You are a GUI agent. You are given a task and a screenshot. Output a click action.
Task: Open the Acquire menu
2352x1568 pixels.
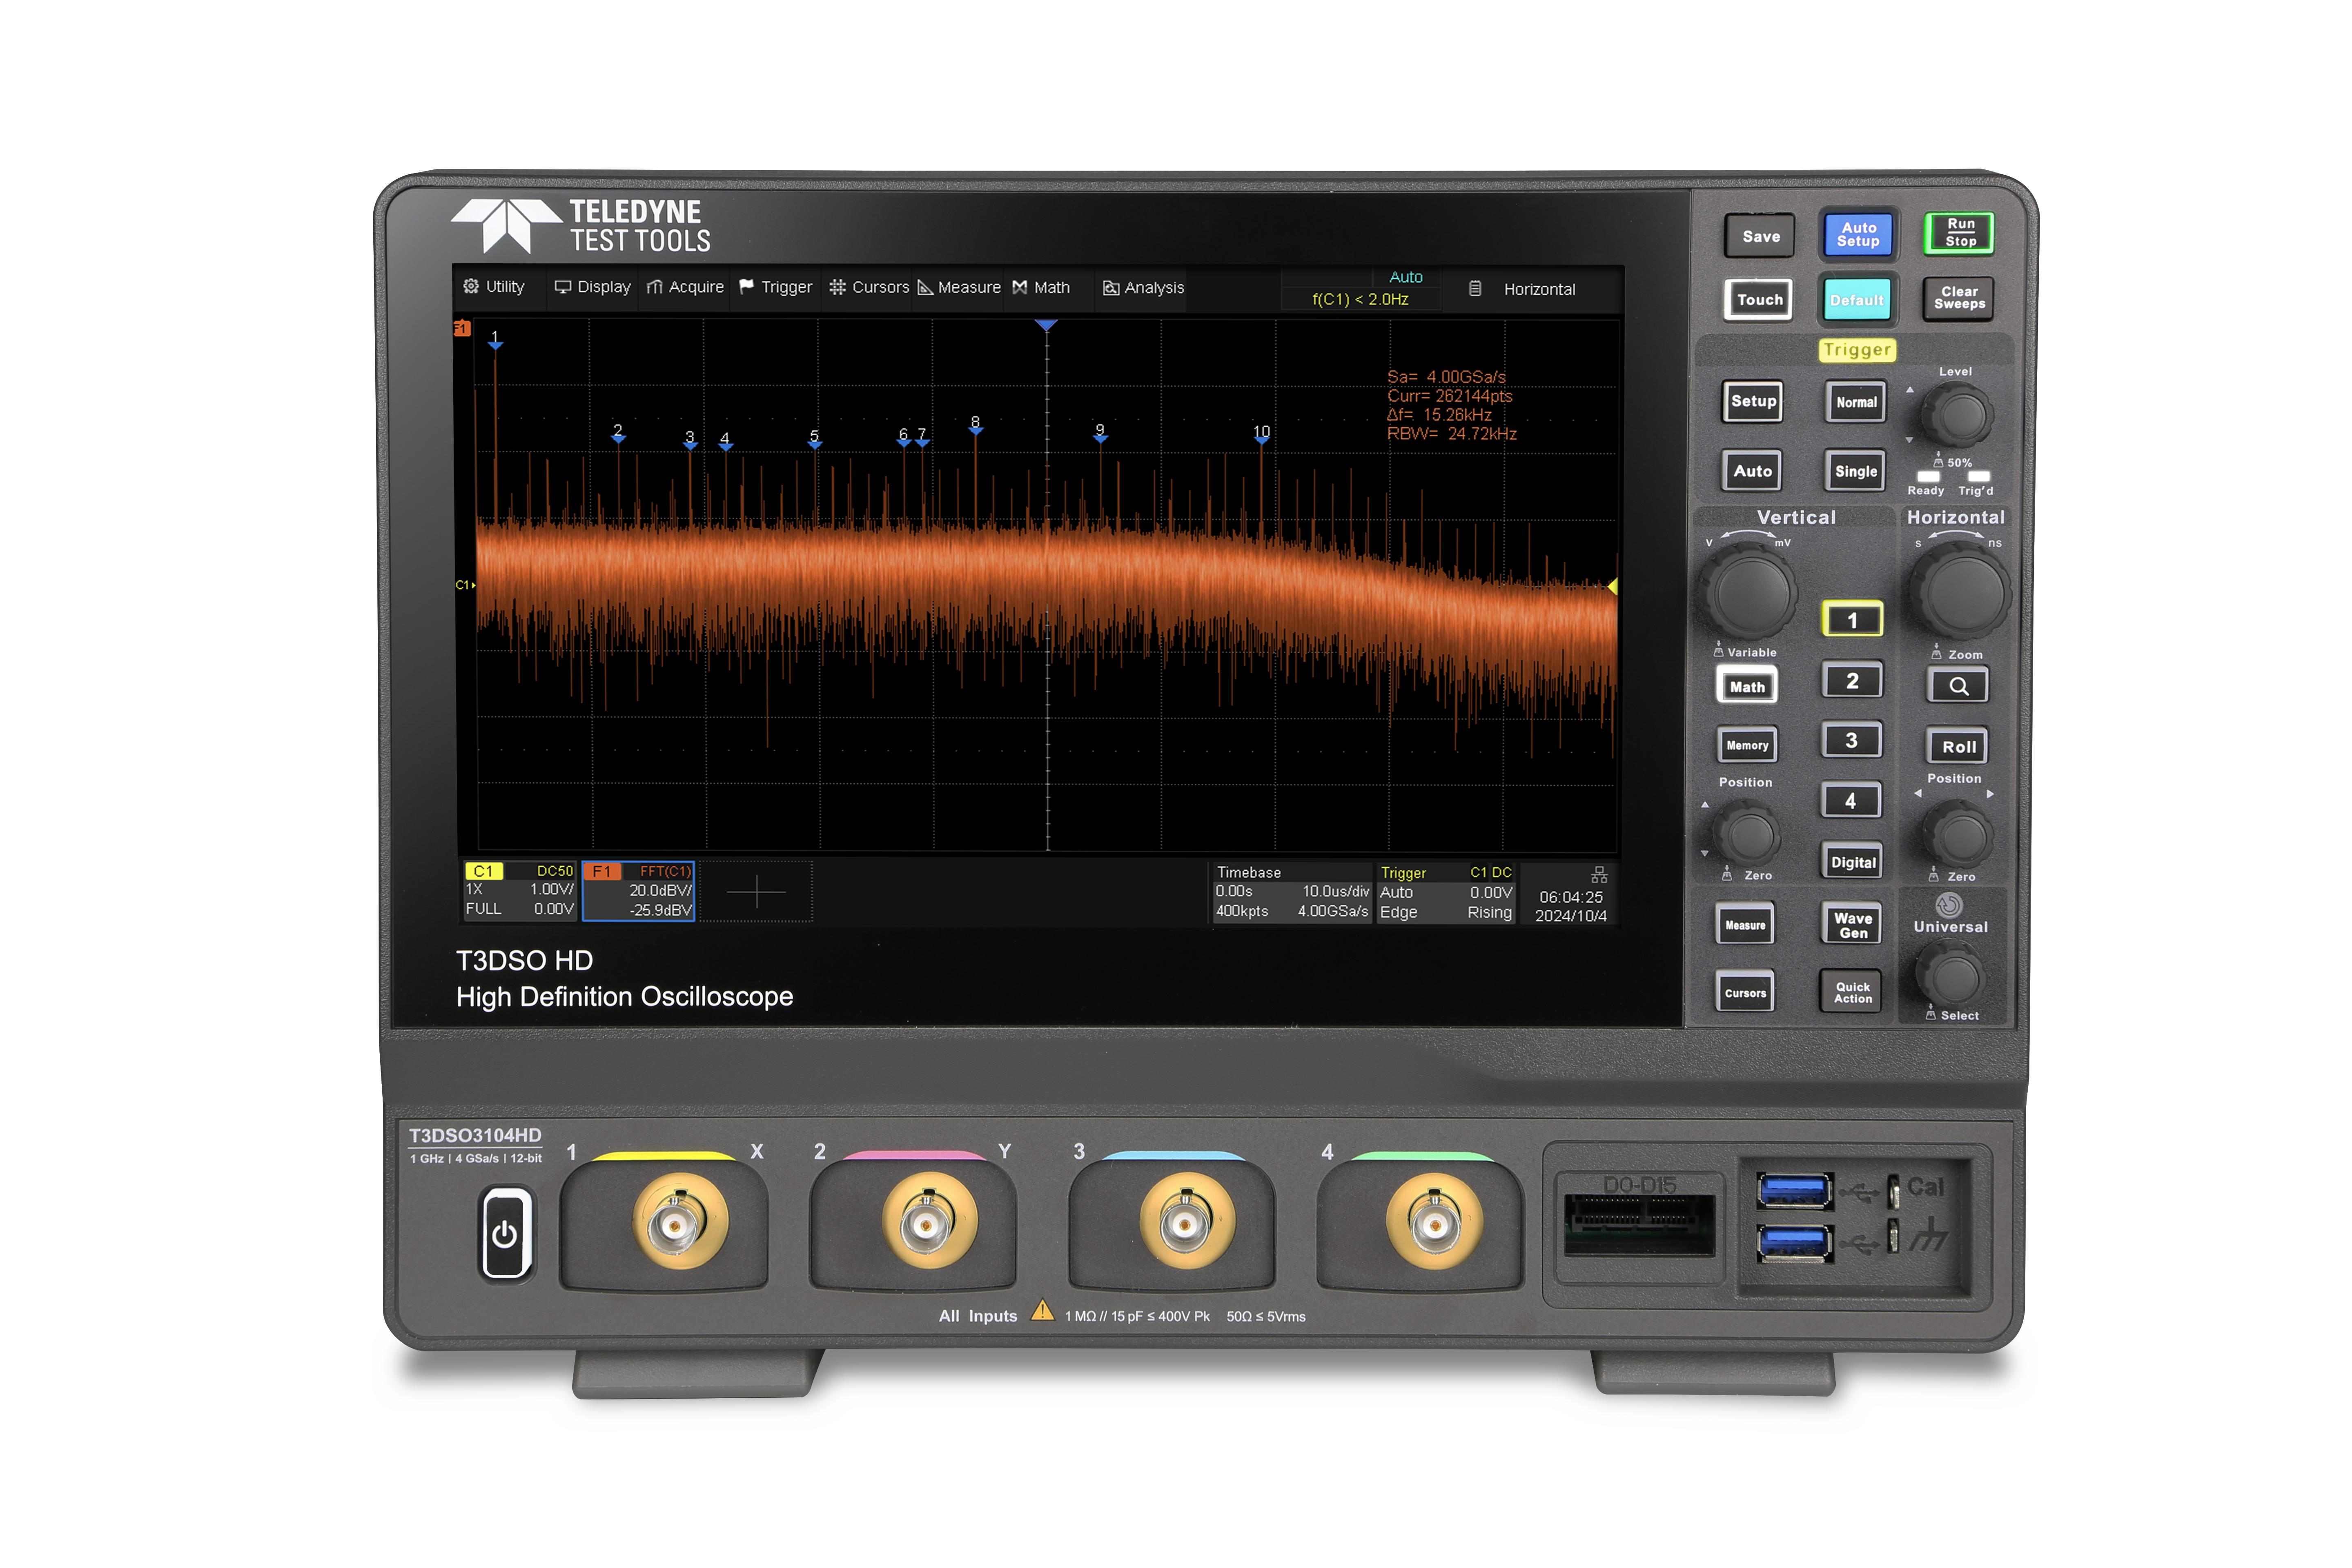pyautogui.click(x=685, y=287)
